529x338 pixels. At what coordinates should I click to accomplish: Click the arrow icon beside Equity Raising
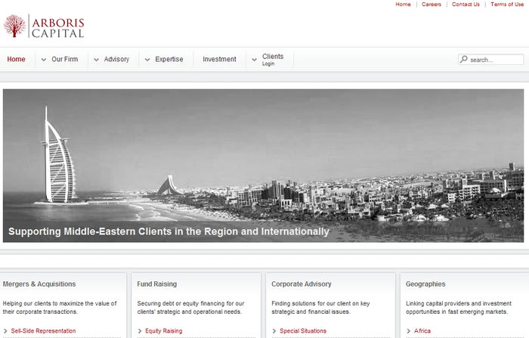(140, 331)
